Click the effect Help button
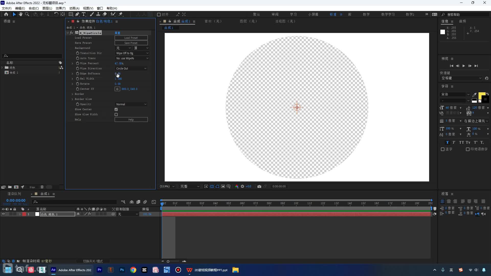Image resolution: width=491 pixels, height=276 pixels. click(131, 120)
